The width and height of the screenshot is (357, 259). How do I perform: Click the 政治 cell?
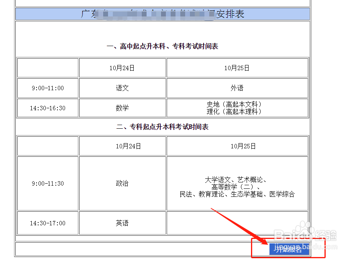point(122,183)
